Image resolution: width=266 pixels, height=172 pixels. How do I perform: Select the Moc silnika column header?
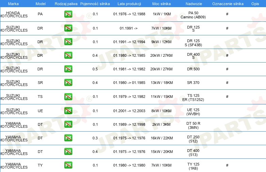point(162,4)
